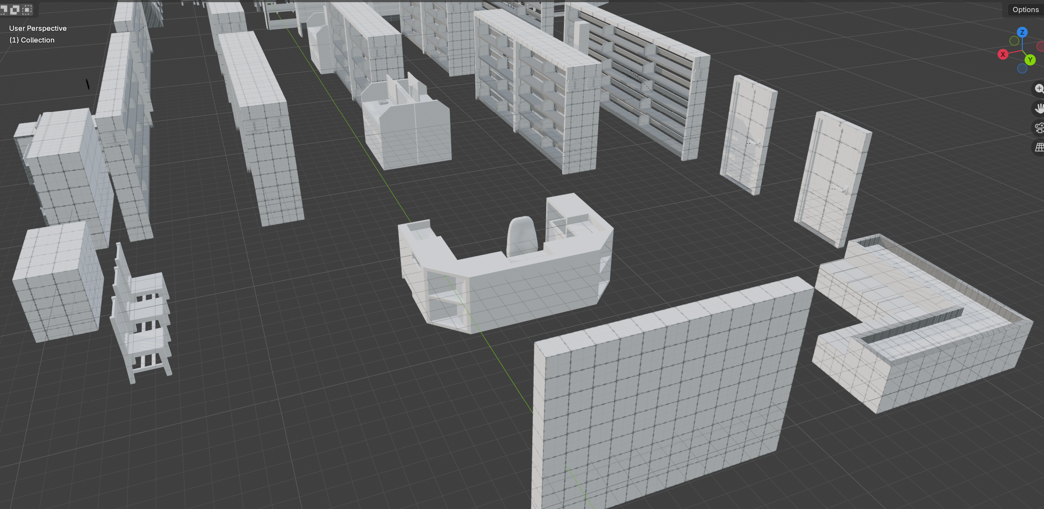The width and height of the screenshot is (1044, 509).
Task: Click the Move view hand button
Action: coord(1038,108)
